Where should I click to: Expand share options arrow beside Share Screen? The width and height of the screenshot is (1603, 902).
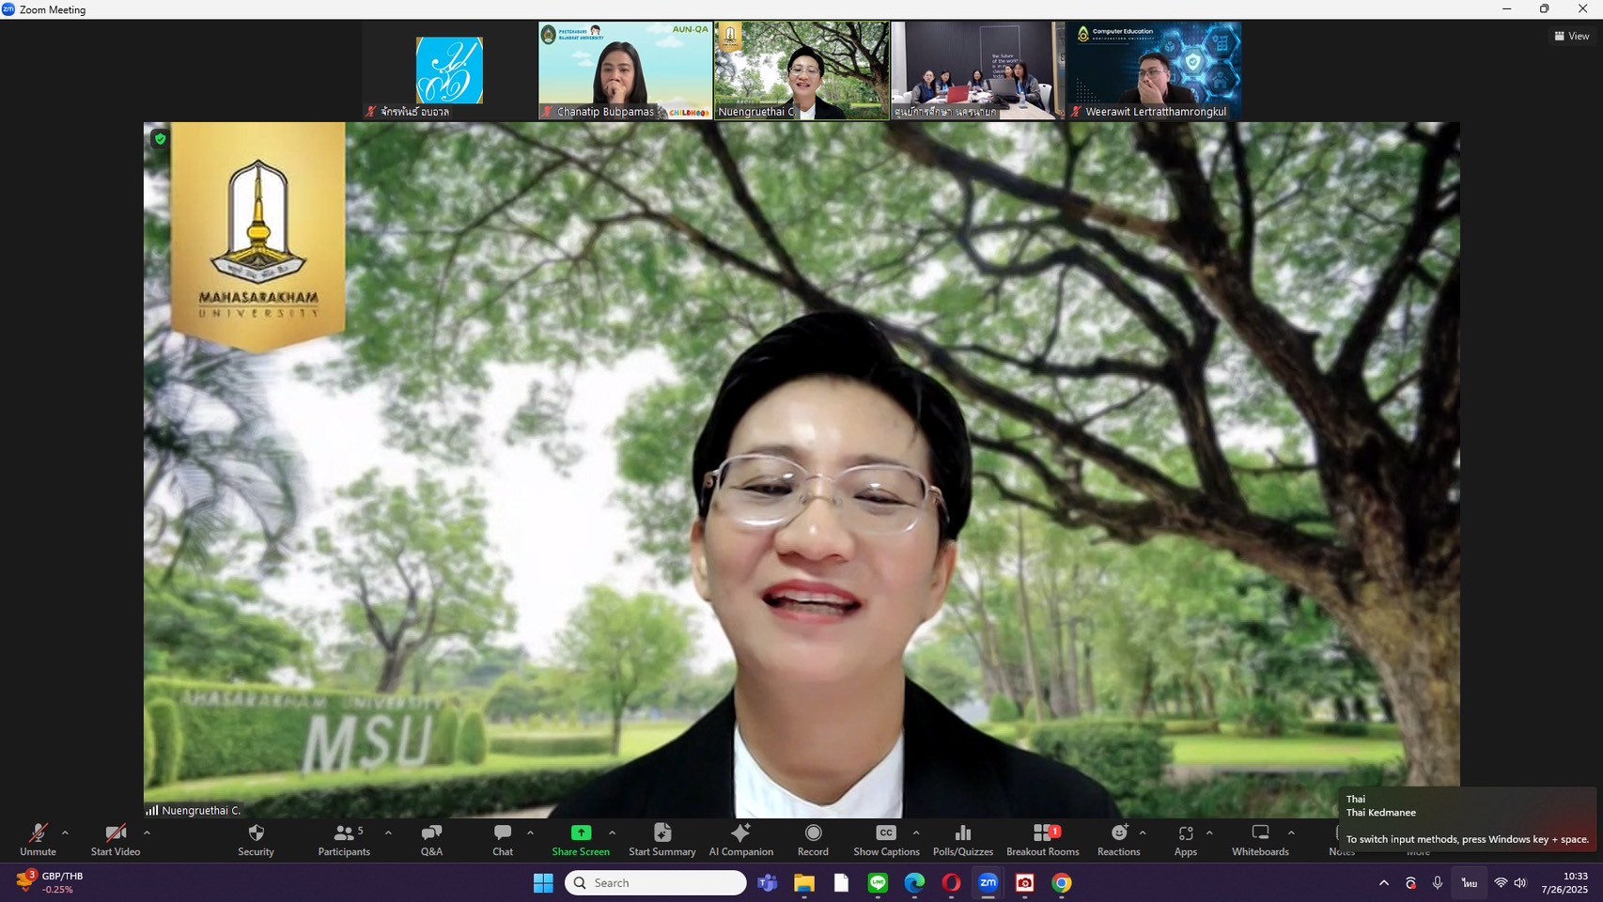pyautogui.click(x=612, y=832)
